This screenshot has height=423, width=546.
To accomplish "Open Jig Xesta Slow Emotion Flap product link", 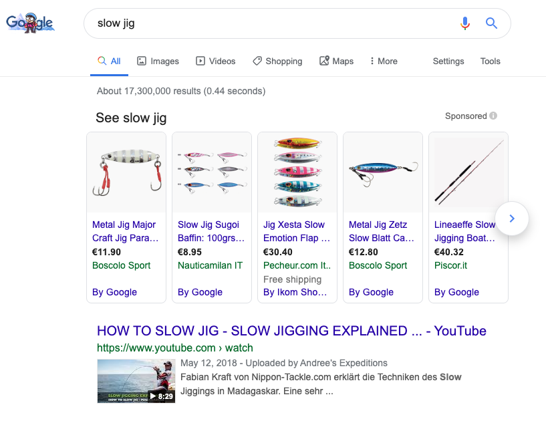I will [297, 231].
